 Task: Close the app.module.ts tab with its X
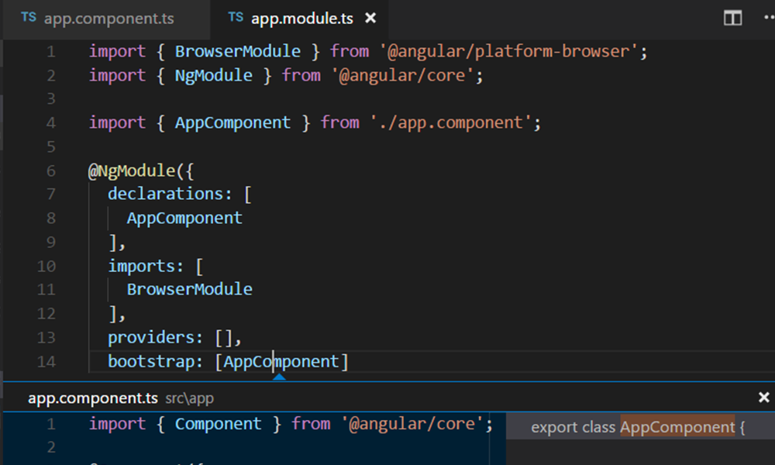point(370,18)
